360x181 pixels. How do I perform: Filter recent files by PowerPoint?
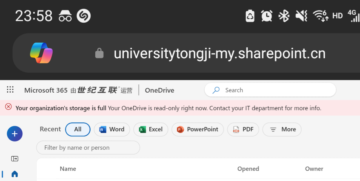coord(198,129)
